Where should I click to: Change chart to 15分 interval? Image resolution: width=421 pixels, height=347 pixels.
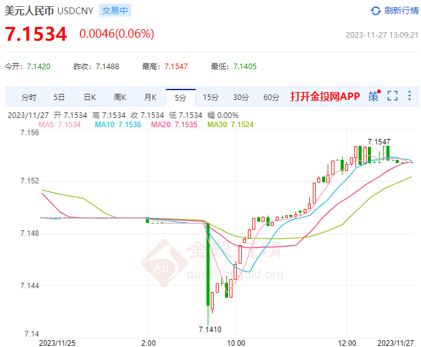tap(211, 97)
